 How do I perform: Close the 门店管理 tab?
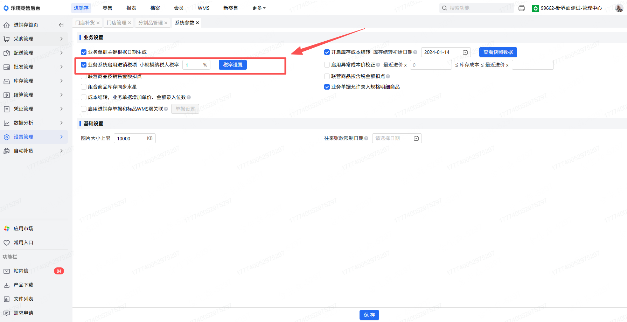[130, 23]
